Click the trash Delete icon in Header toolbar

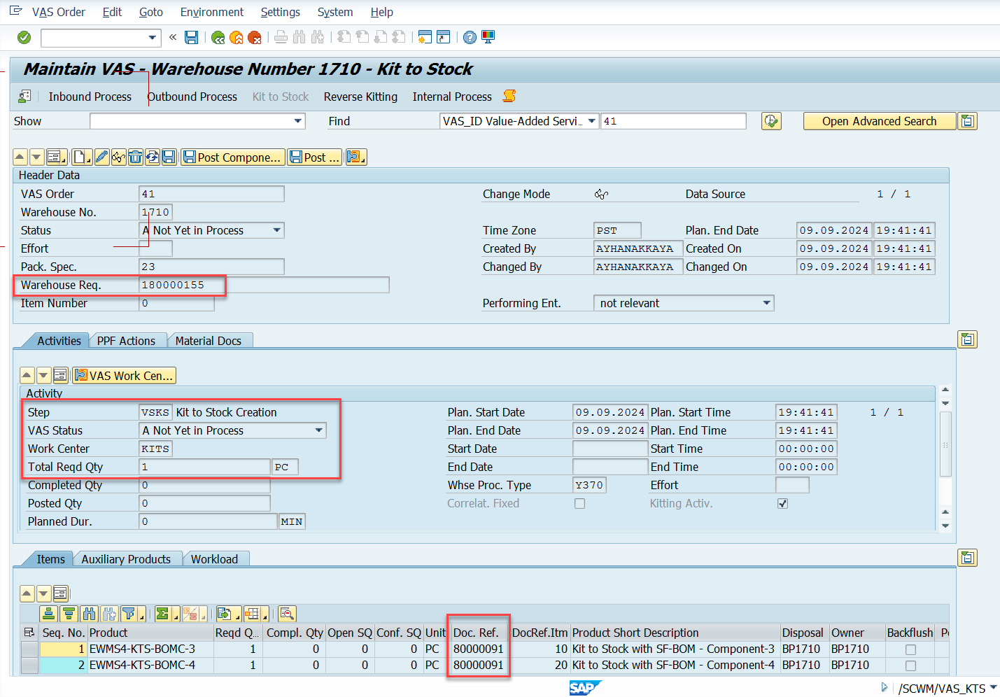(x=135, y=157)
